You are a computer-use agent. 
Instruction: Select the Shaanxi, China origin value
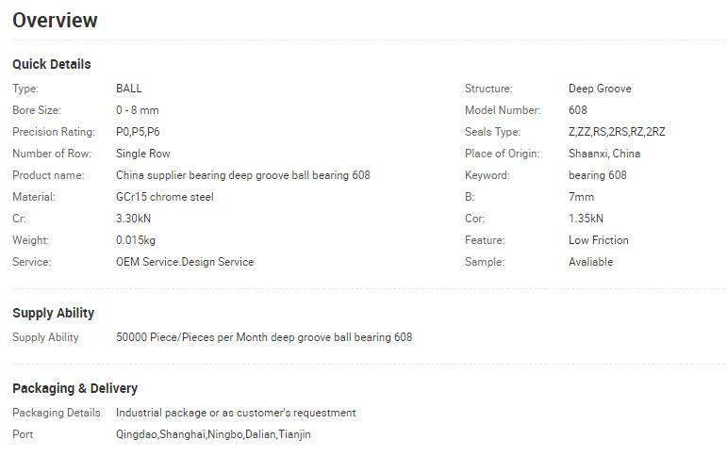click(604, 154)
